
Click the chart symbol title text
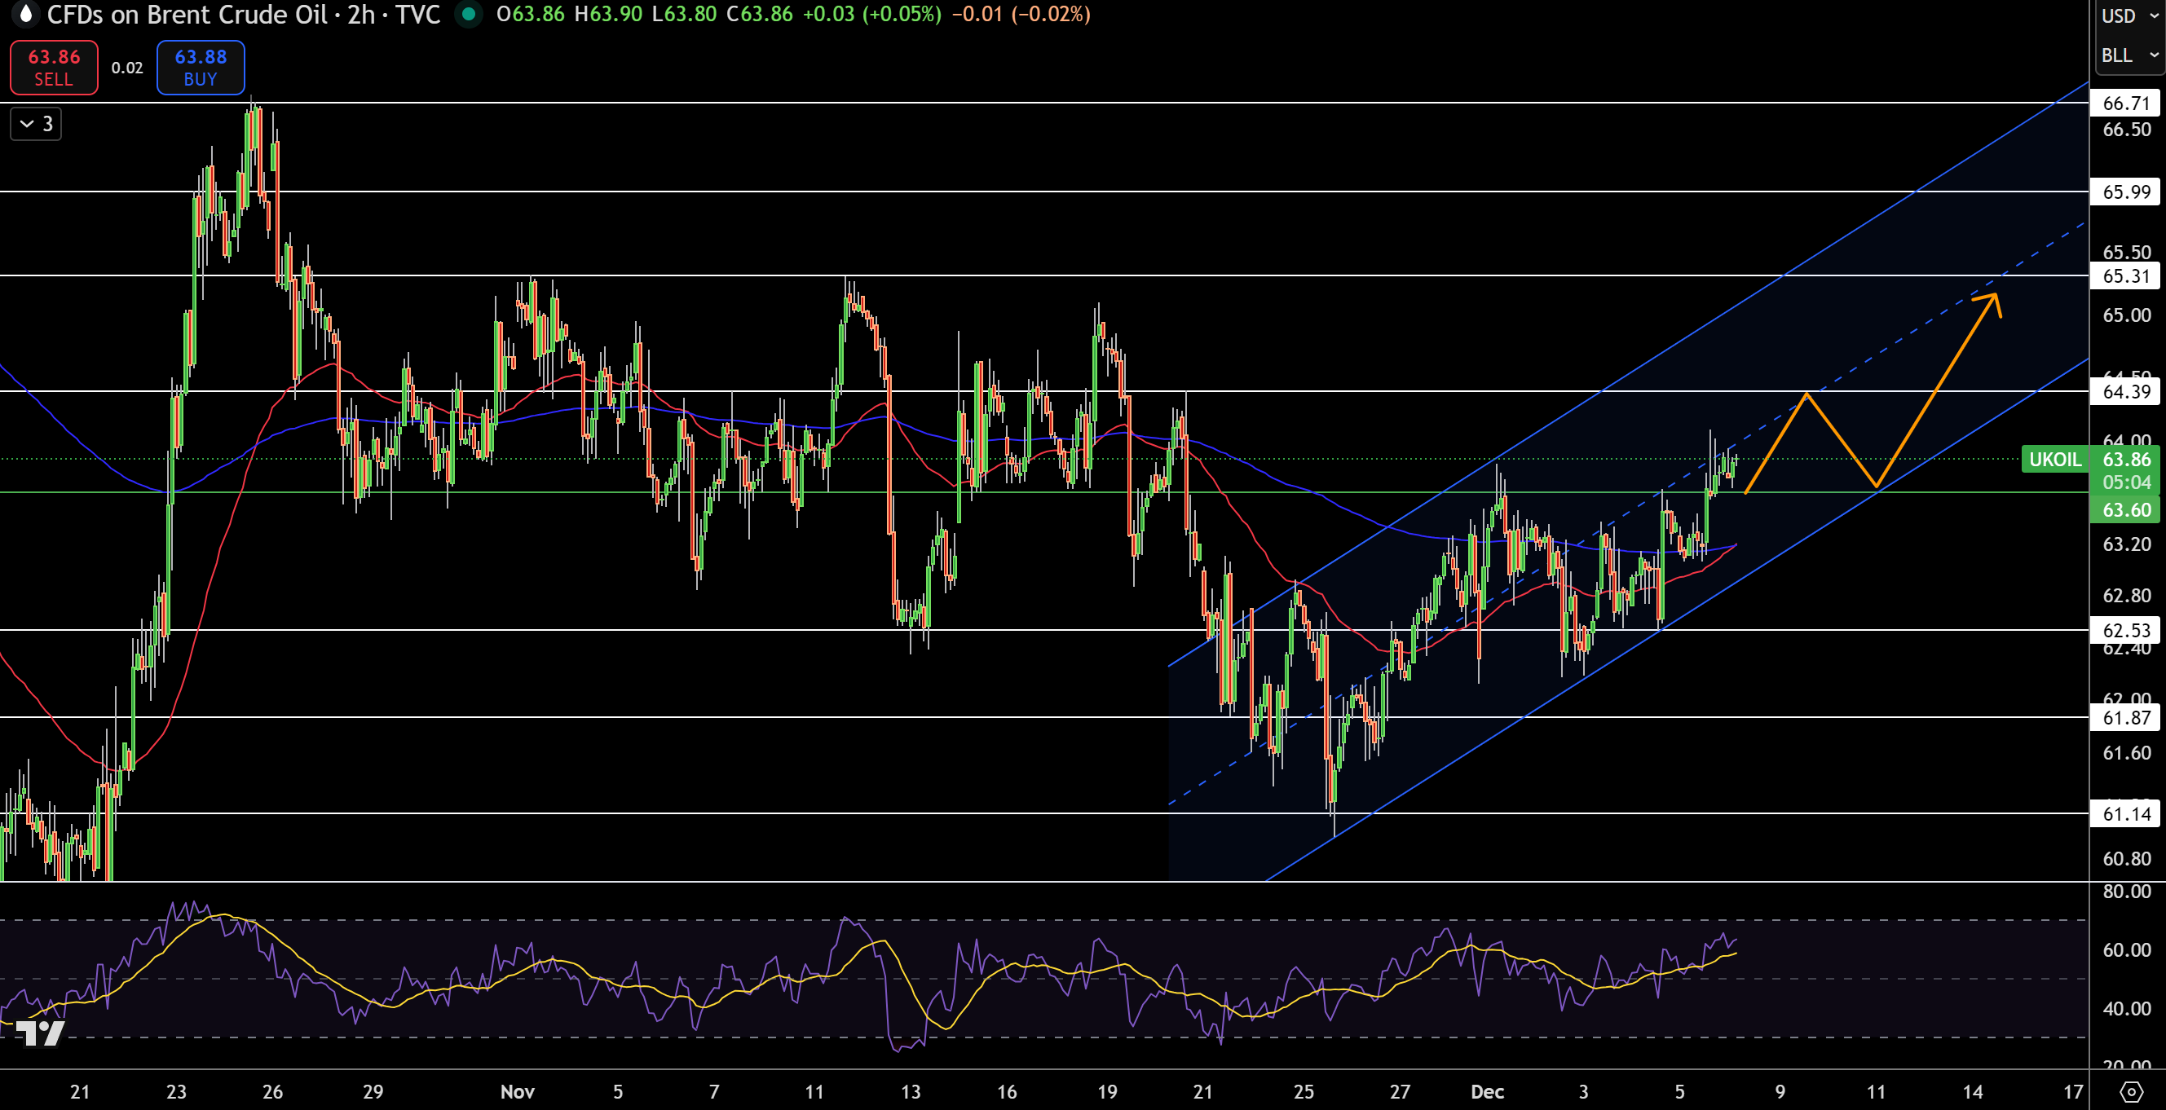243,15
